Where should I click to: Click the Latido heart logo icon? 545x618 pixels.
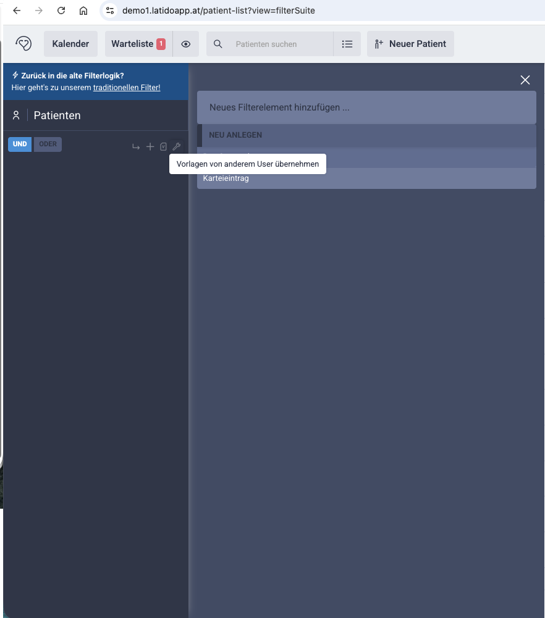point(23,44)
